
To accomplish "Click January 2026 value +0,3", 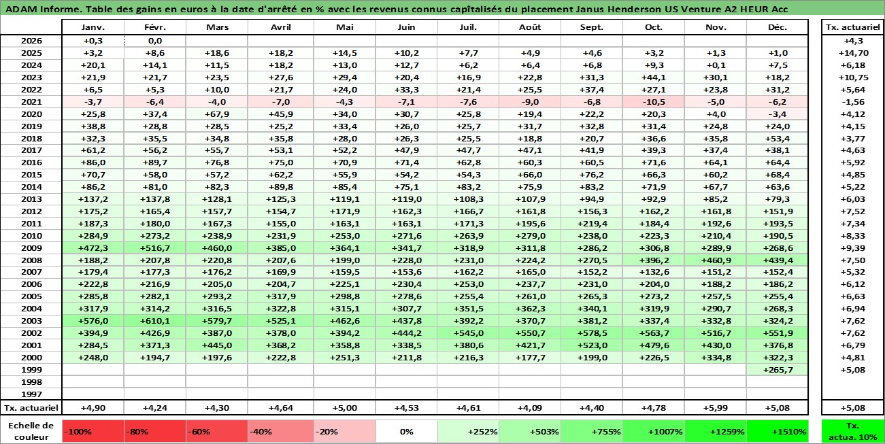I will pyautogui.click(x=93, y=41).
